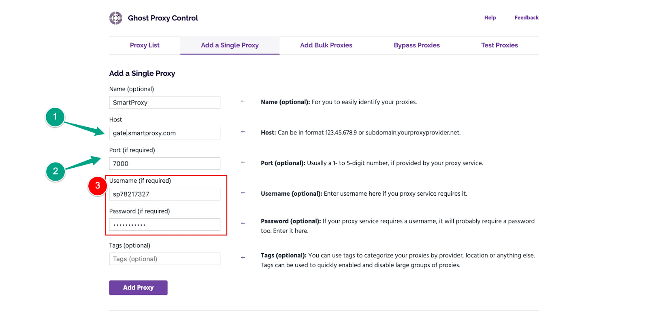Open the Proxy List tab
This screenshot has height=322, width=648.
point(145,45)
